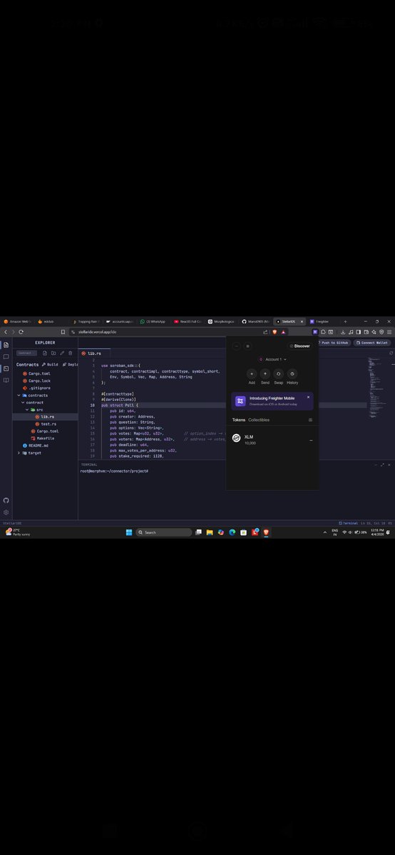This screenshot has width=395, height=855.
Task: Click the Explorer search input field
Action: pyautogui.click(x=26, y=353)
